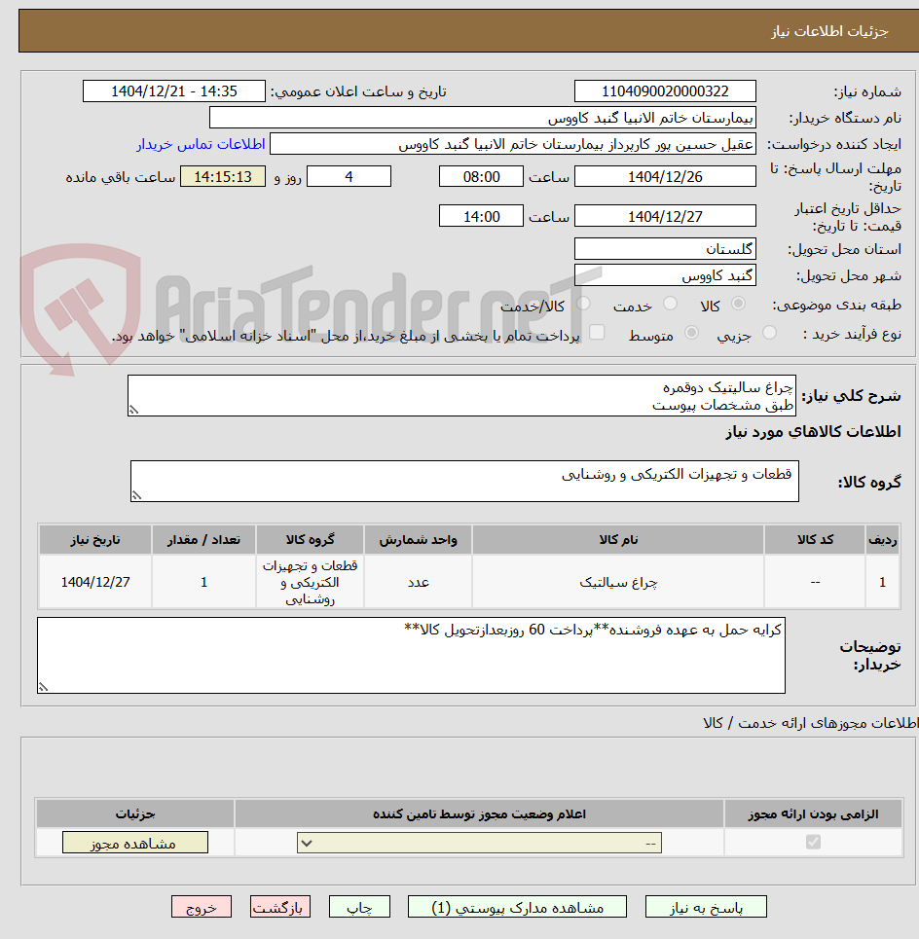The height and width of the screenshot is (939, 919).
Task: Toggle the اسناد خزانه اسلامی payment checkbox
Action: 597,333
